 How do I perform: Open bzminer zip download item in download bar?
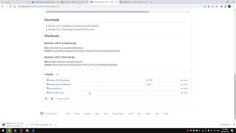click(x=13, y=125)
